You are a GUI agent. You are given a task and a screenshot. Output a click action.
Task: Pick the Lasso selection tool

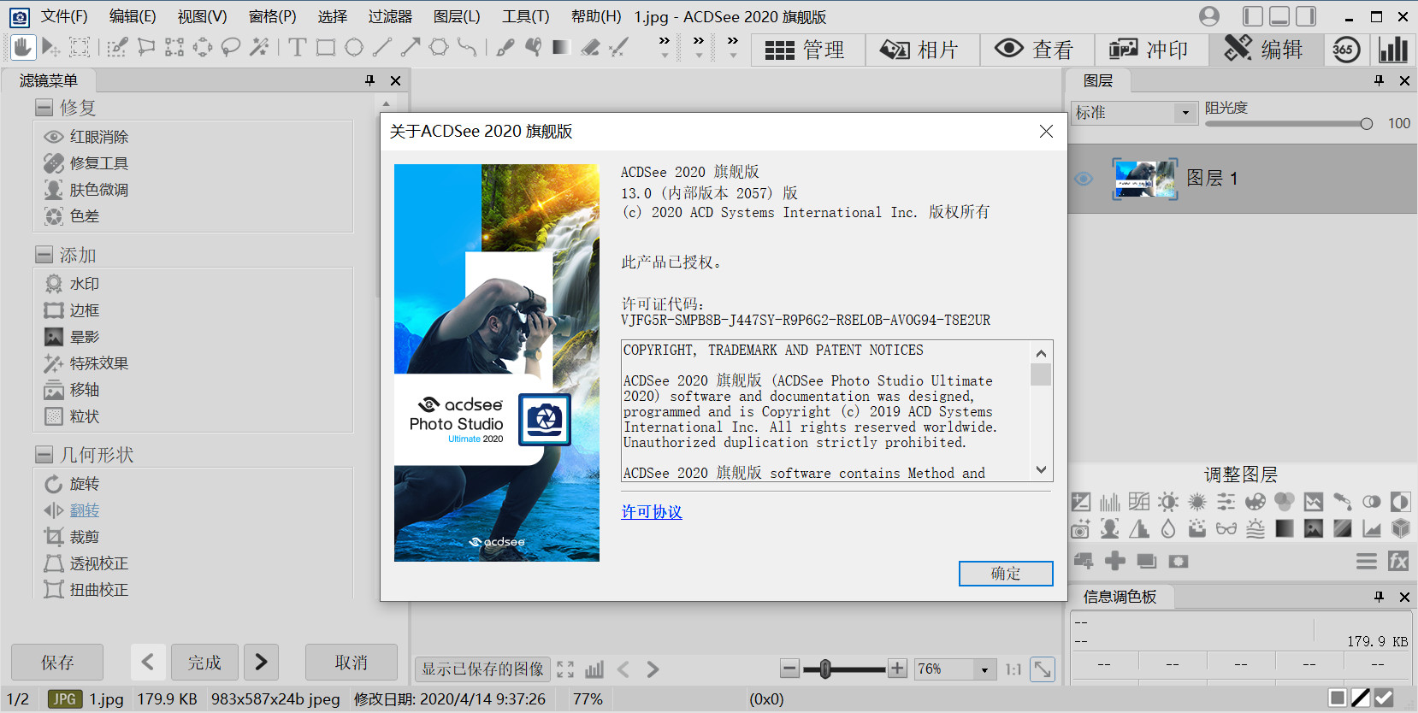pos(231,48)
